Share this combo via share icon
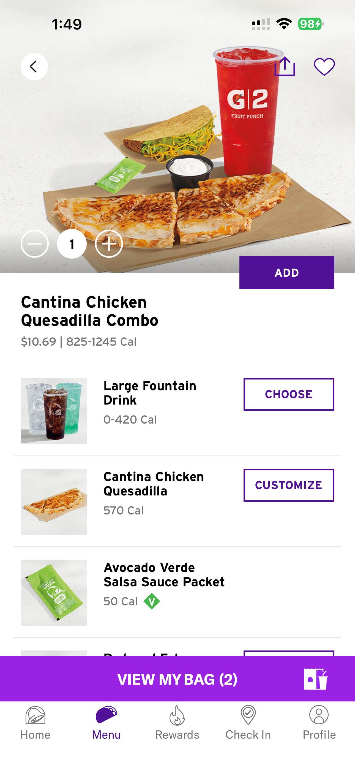 (285, 66)
